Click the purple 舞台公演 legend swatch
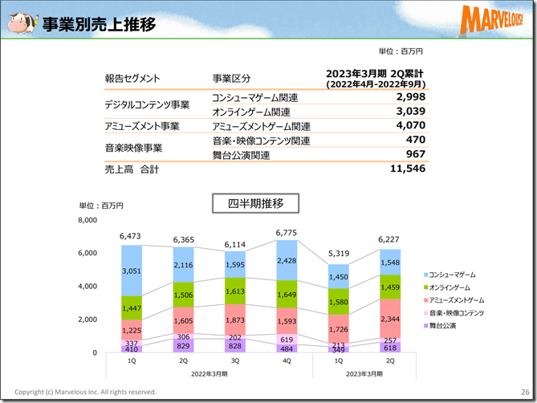The width and height of the screenshot is (537, 403). tap(425, 326)
